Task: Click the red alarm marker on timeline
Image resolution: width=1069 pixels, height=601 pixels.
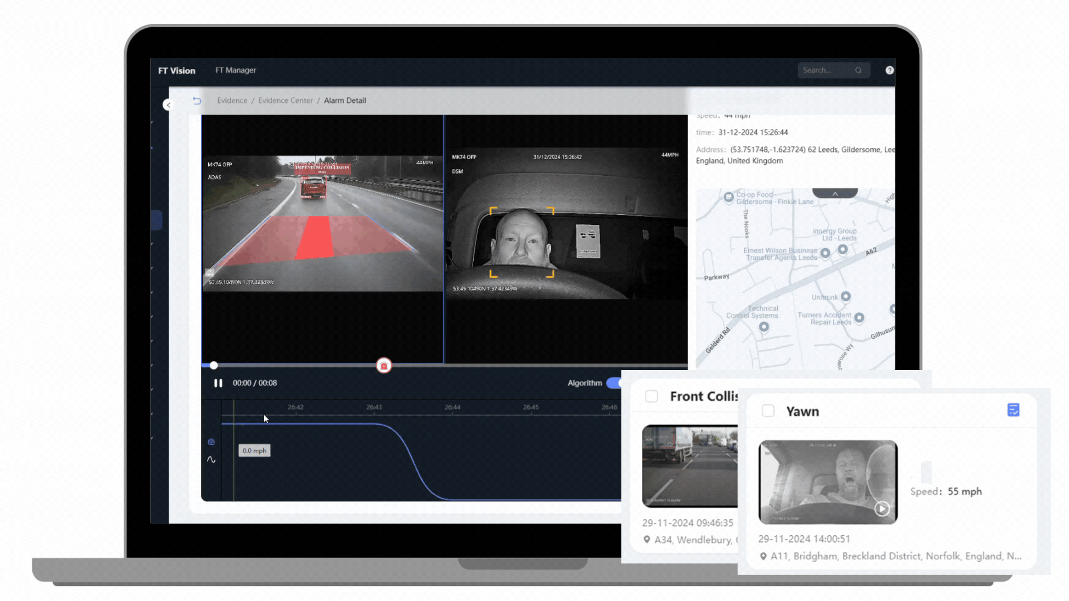Action: (x=384, y=366)
